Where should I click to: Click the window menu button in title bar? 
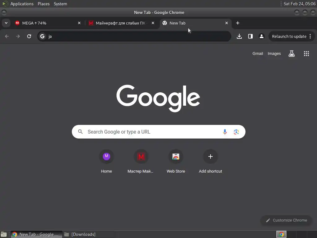click(x=4, y=12)
